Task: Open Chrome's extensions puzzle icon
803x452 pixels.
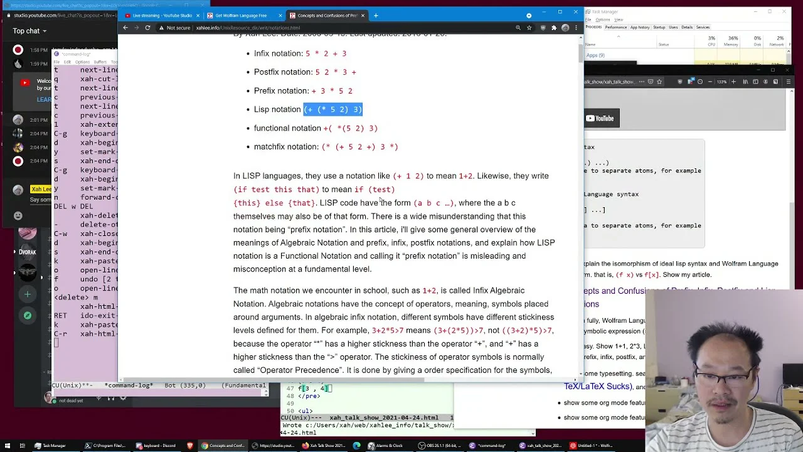Action: click(553, 28)
